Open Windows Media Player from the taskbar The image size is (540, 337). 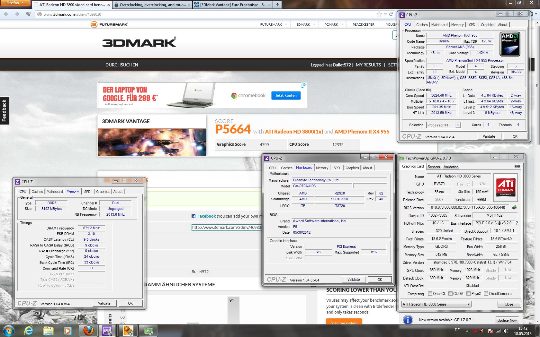68,331
